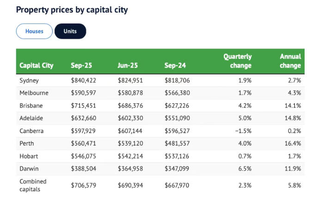Click the Capital City column header

(x=37, y=66)
